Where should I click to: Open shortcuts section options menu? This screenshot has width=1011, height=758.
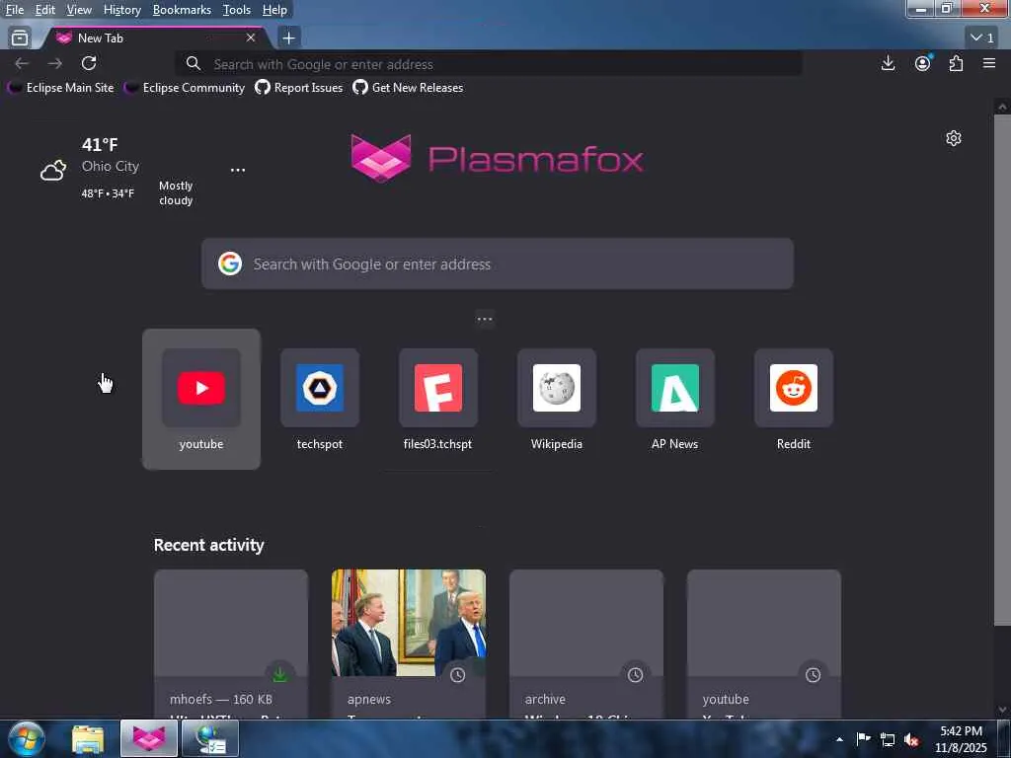485,319
